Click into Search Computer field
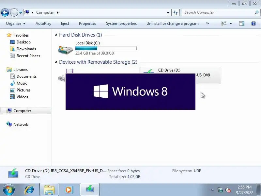The width and height of the screenshot is (261, 196). coord(218,12)
